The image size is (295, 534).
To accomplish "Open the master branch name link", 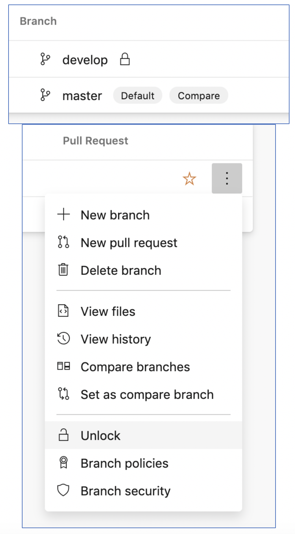I will pyautogui.click(x=82, y=96).
